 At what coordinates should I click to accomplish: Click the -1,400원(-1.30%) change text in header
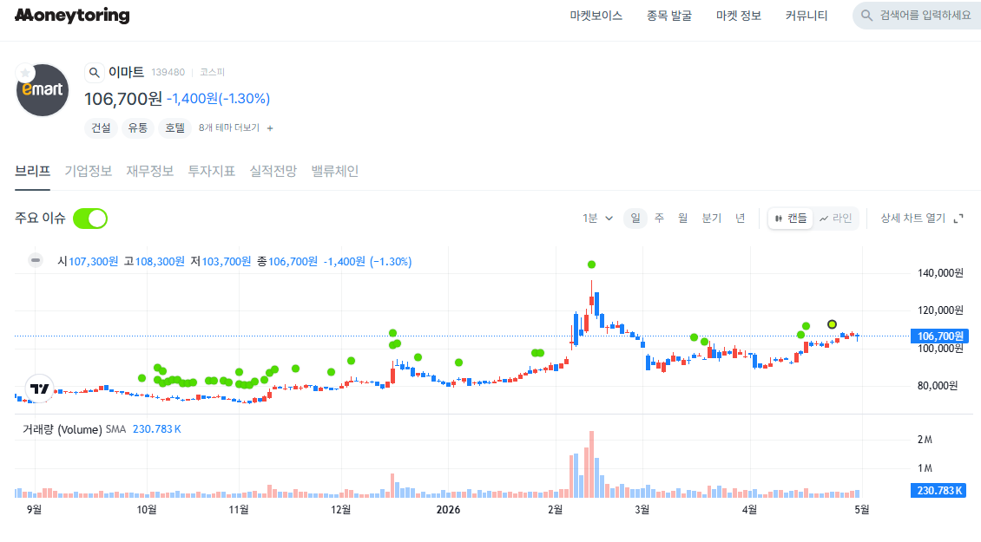(219, 99)
